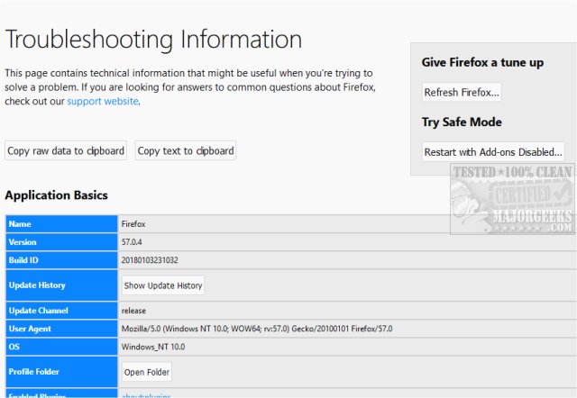Open the support website link
This screenshot has height=398, width=577.
pyautogui.click(x=103, y=101)
